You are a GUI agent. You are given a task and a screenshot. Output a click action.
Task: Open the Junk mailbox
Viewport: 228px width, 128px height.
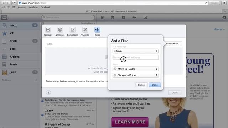pyautogui.click(x=20, y=72)
